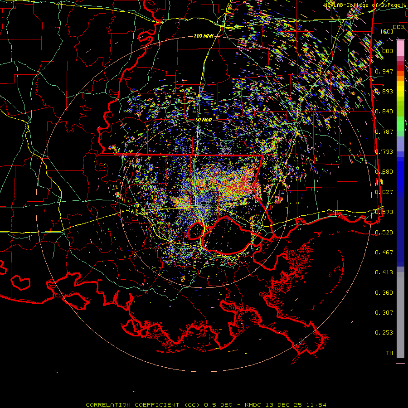Click the 0.467 legend value
408x408 pixels.
[x=384, y=252]
